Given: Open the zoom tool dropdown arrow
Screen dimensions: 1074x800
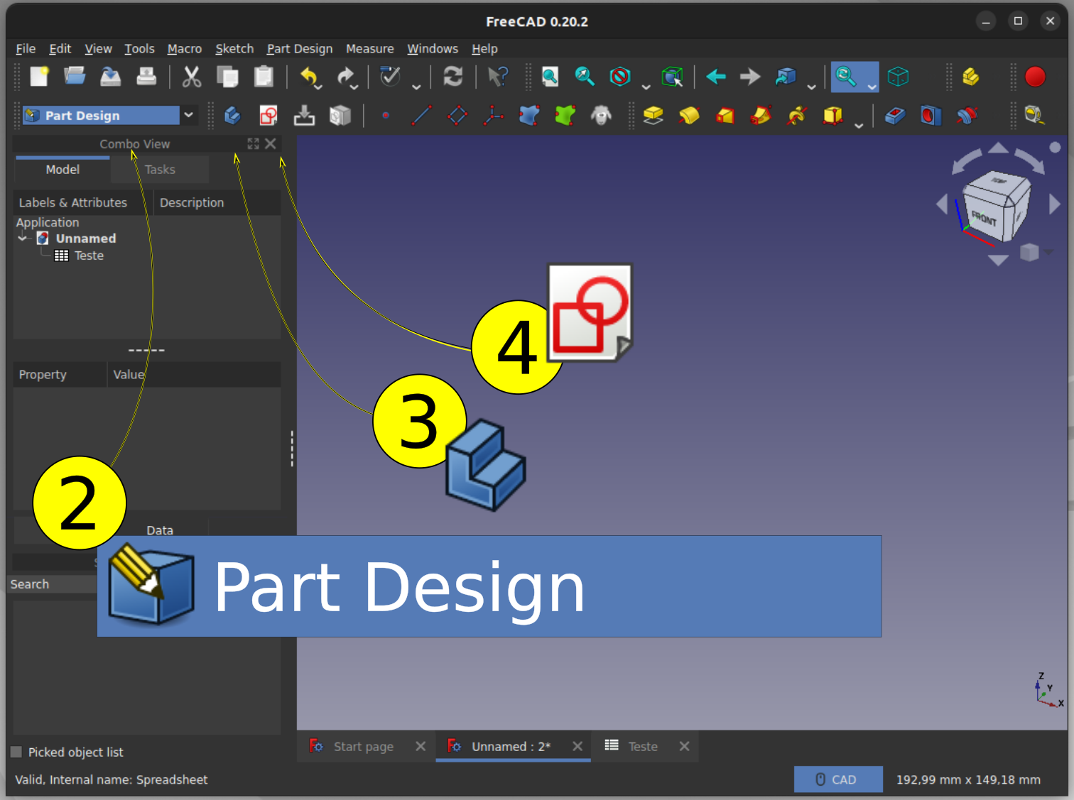Looking at the screenshot, I should [x=872, y=86].
